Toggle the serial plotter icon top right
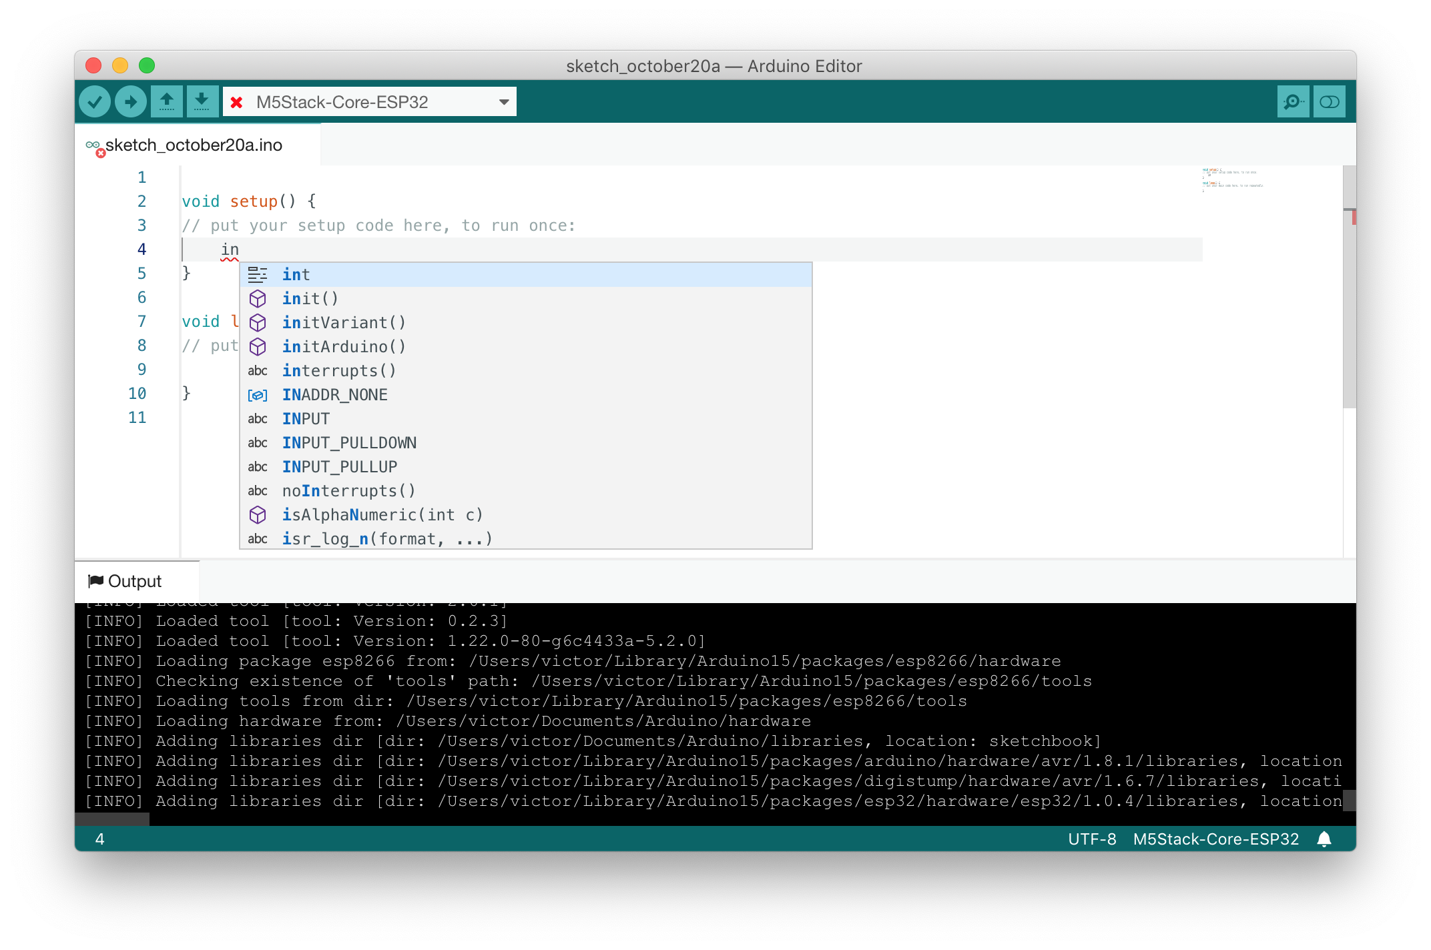This screenshot has width=1431, height=950. 1329,101
